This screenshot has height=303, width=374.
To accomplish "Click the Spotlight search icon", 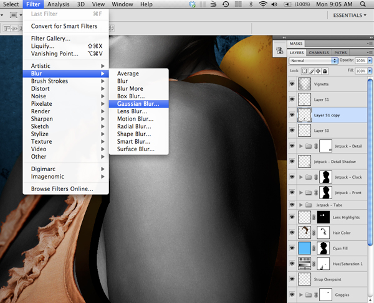I will pos(363,4).
